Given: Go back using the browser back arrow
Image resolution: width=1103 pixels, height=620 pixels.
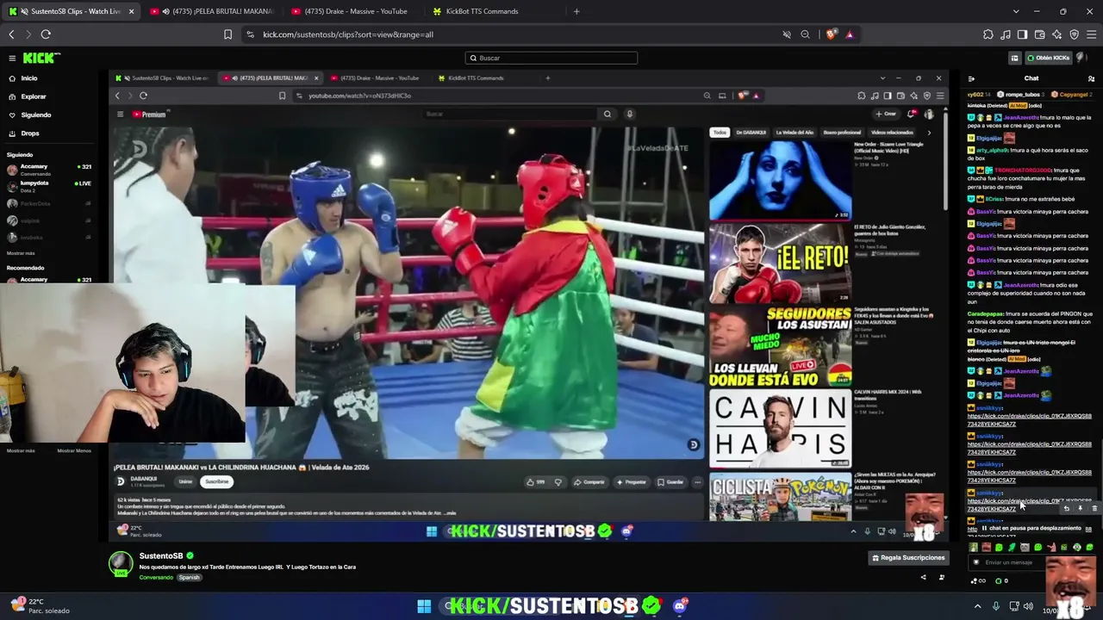Looking at the screenshot, I should click(11, 34).
